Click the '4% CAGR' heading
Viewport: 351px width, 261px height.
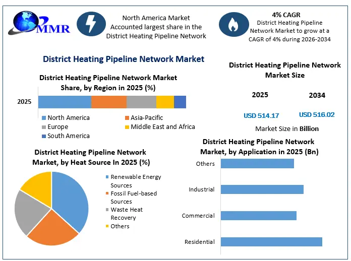(x=286, y=15)
